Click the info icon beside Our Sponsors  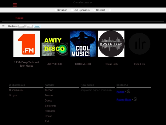(x=72, y=10)
